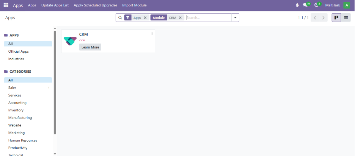The height and width of the screenshot is (156, 355).
Task: Open the main apps grid menu icon
Action: 6,5
